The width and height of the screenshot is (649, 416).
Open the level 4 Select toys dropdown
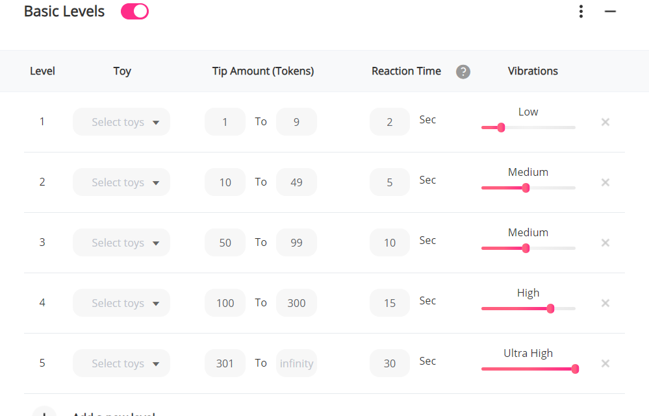pos(121,303)
